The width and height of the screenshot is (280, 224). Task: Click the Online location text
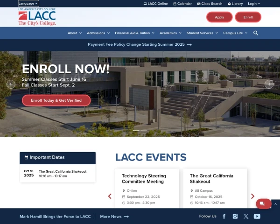click(132, 190)
